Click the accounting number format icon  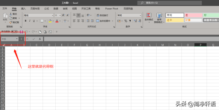coord(119,21)
